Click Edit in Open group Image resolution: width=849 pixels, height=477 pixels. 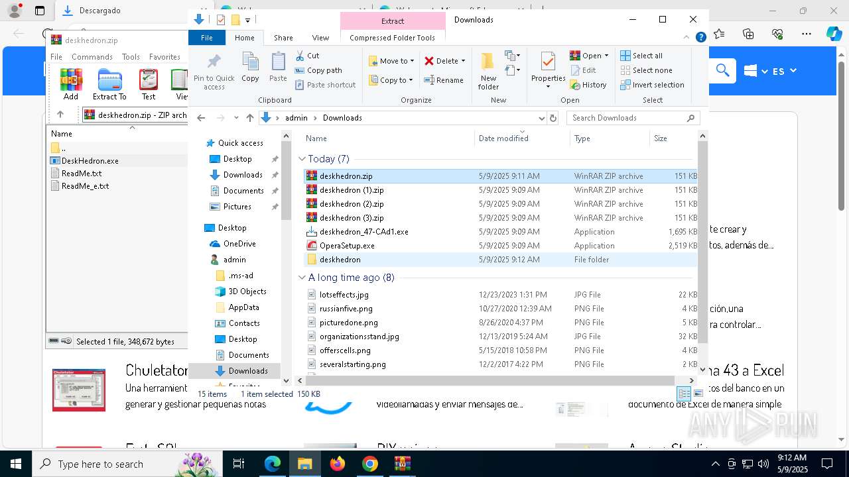pos(583,70)
